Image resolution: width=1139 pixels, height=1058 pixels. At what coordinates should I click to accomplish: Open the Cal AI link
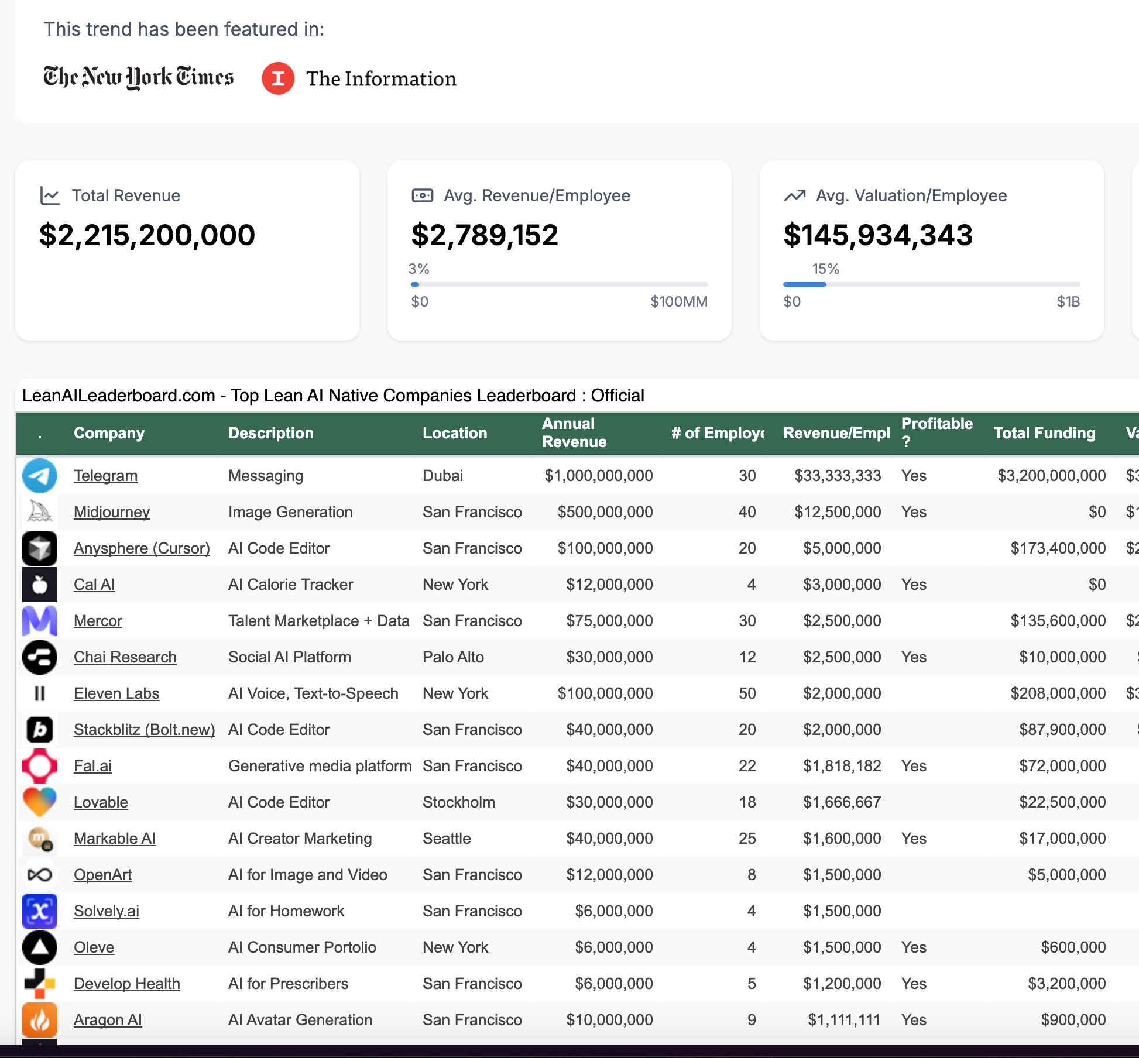94,585
